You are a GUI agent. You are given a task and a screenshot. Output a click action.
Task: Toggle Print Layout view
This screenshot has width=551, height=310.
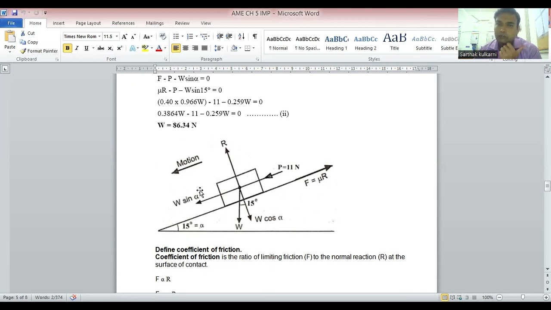445,298
